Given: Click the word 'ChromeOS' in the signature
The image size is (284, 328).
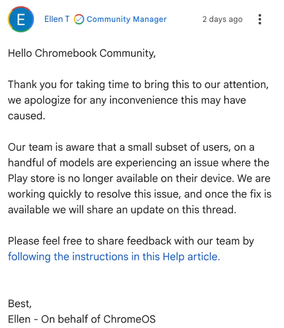Looking at the screenshot, I should (x=129, y=319).
